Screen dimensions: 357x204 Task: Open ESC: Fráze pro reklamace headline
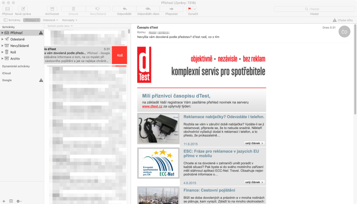pyautogui.click(x=221, y=153)
